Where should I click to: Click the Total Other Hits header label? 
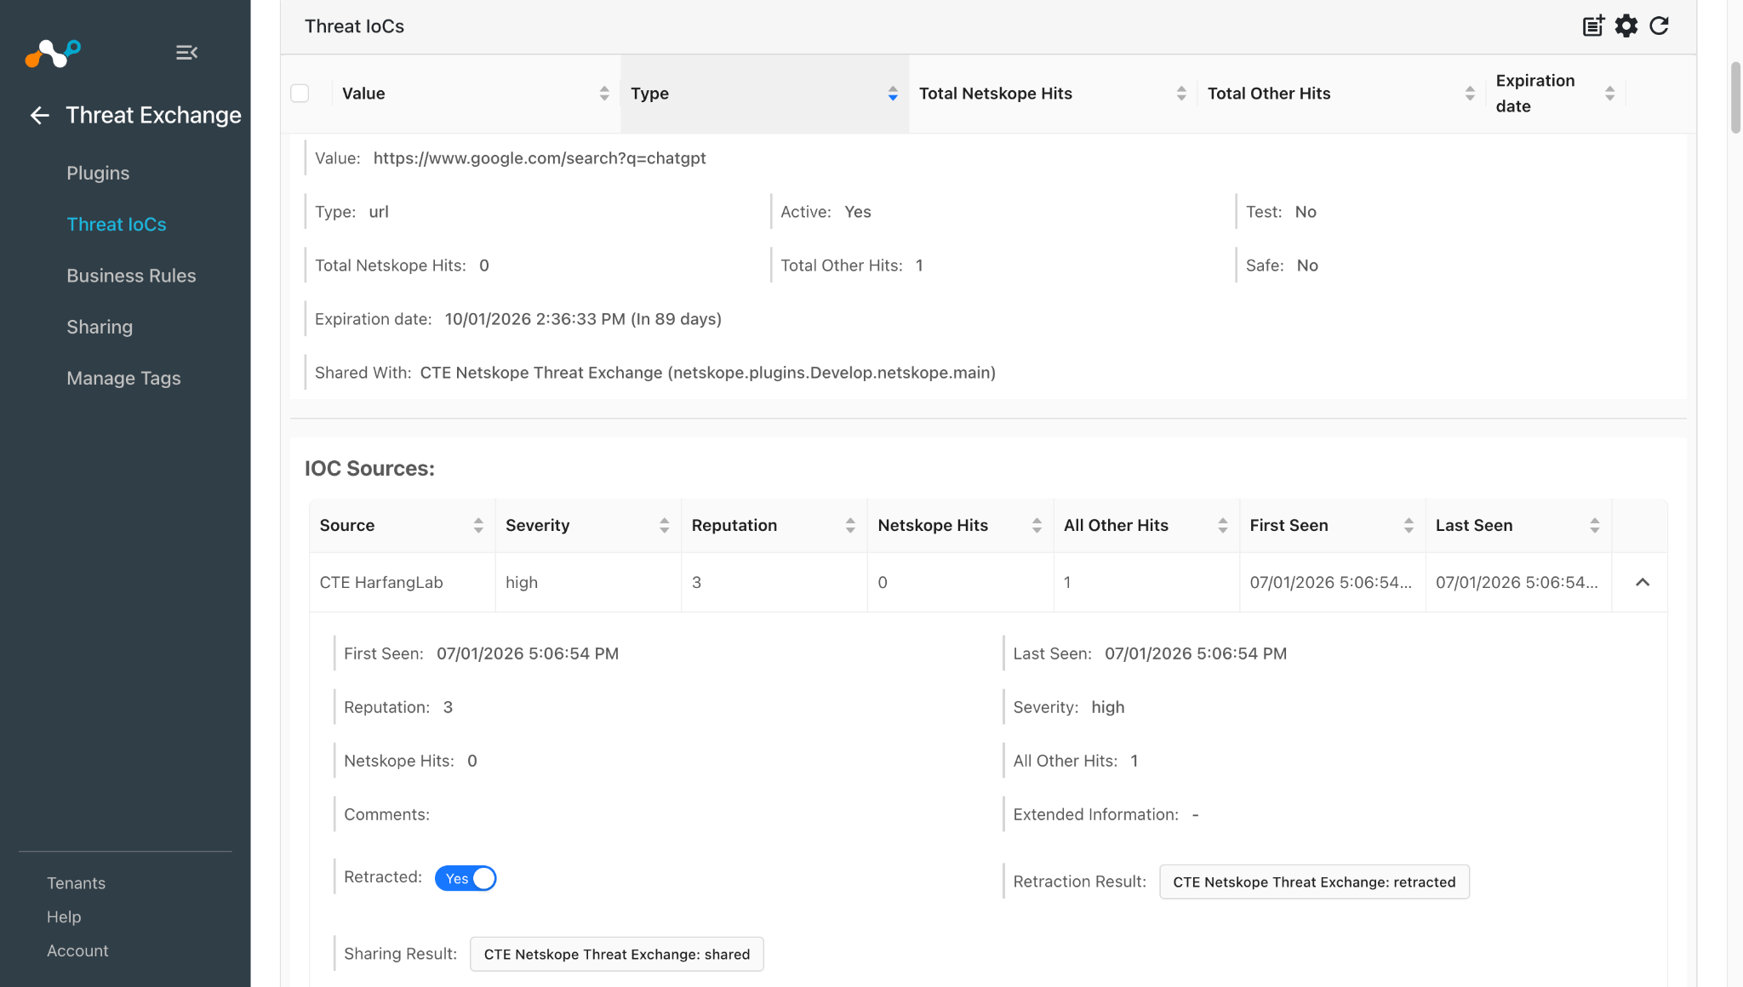point(1268,94)
